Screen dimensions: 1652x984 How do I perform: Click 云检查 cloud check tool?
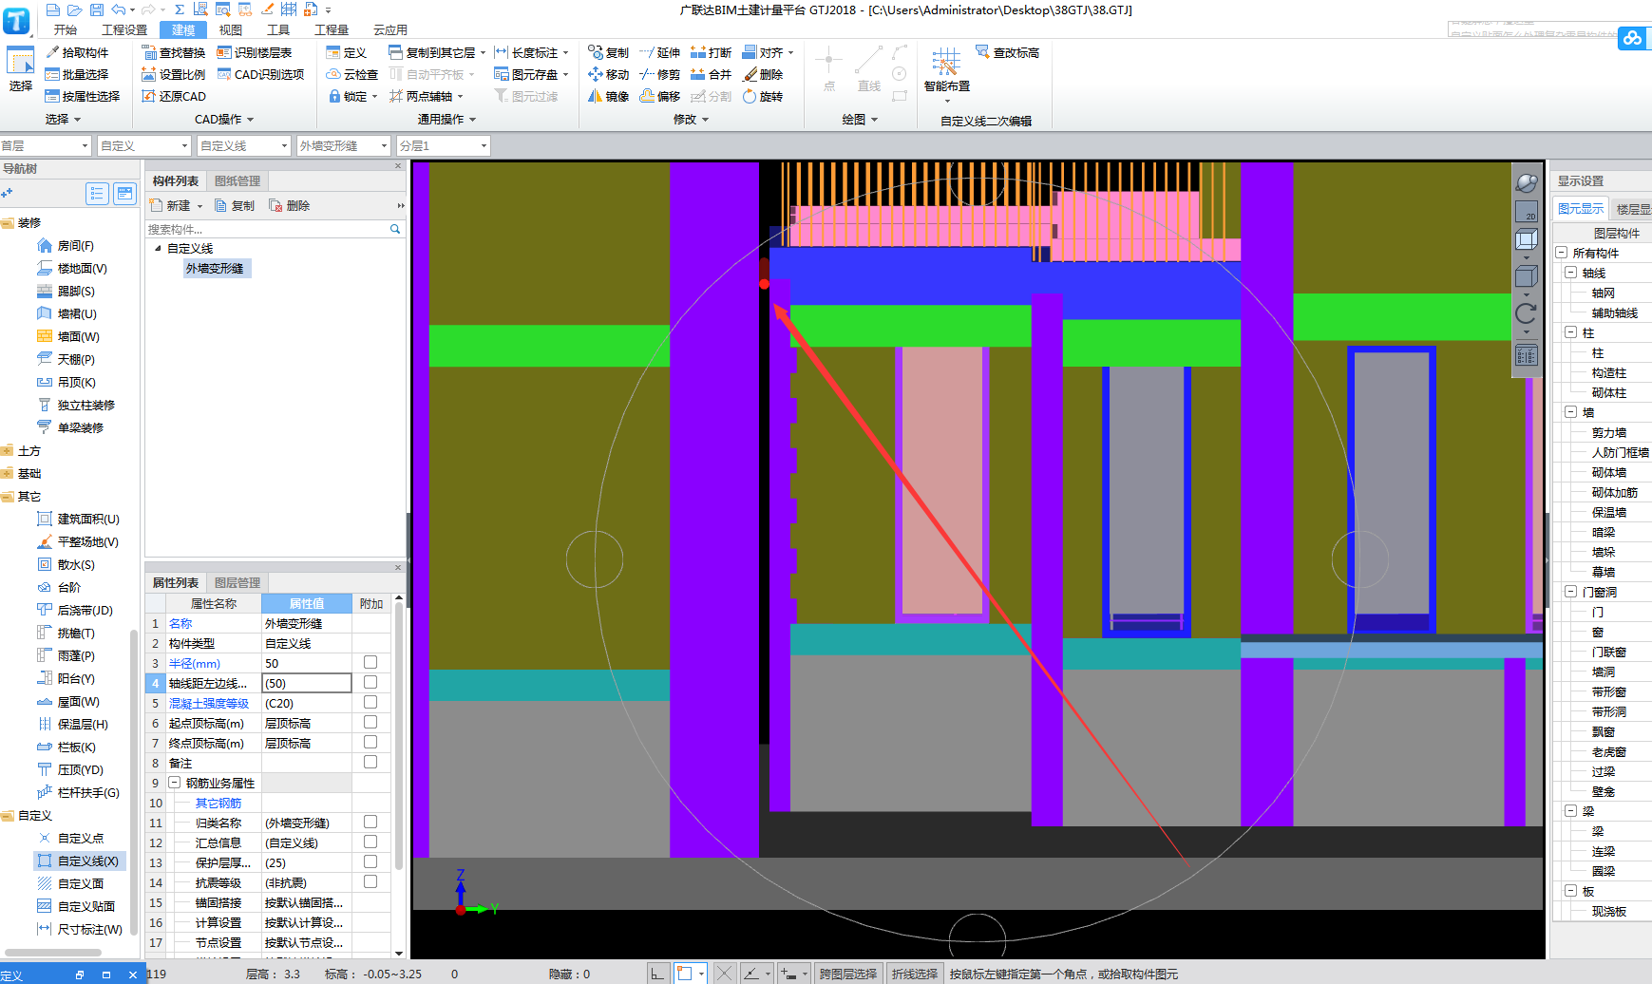coord(352,74)
